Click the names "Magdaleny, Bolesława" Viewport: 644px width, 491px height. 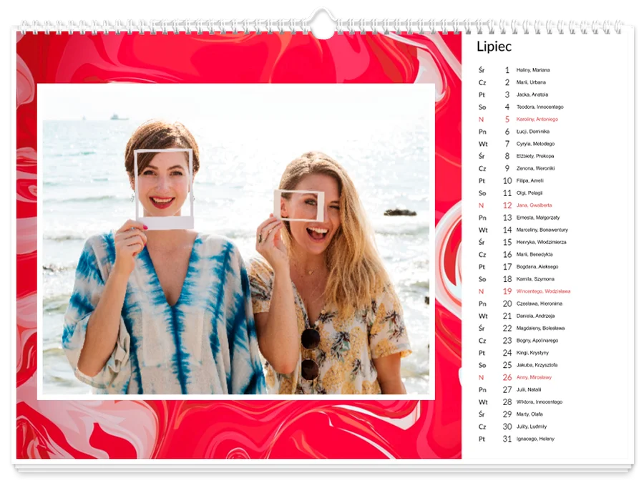click(540, 329)
